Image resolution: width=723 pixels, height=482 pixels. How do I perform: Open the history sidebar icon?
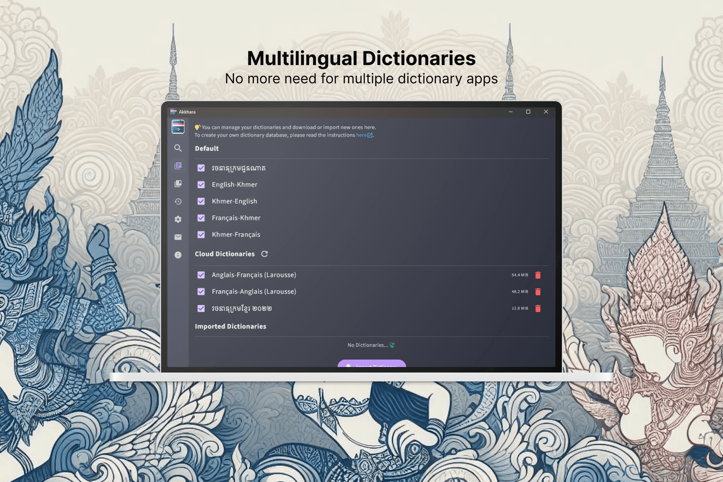tap(178, 201)
